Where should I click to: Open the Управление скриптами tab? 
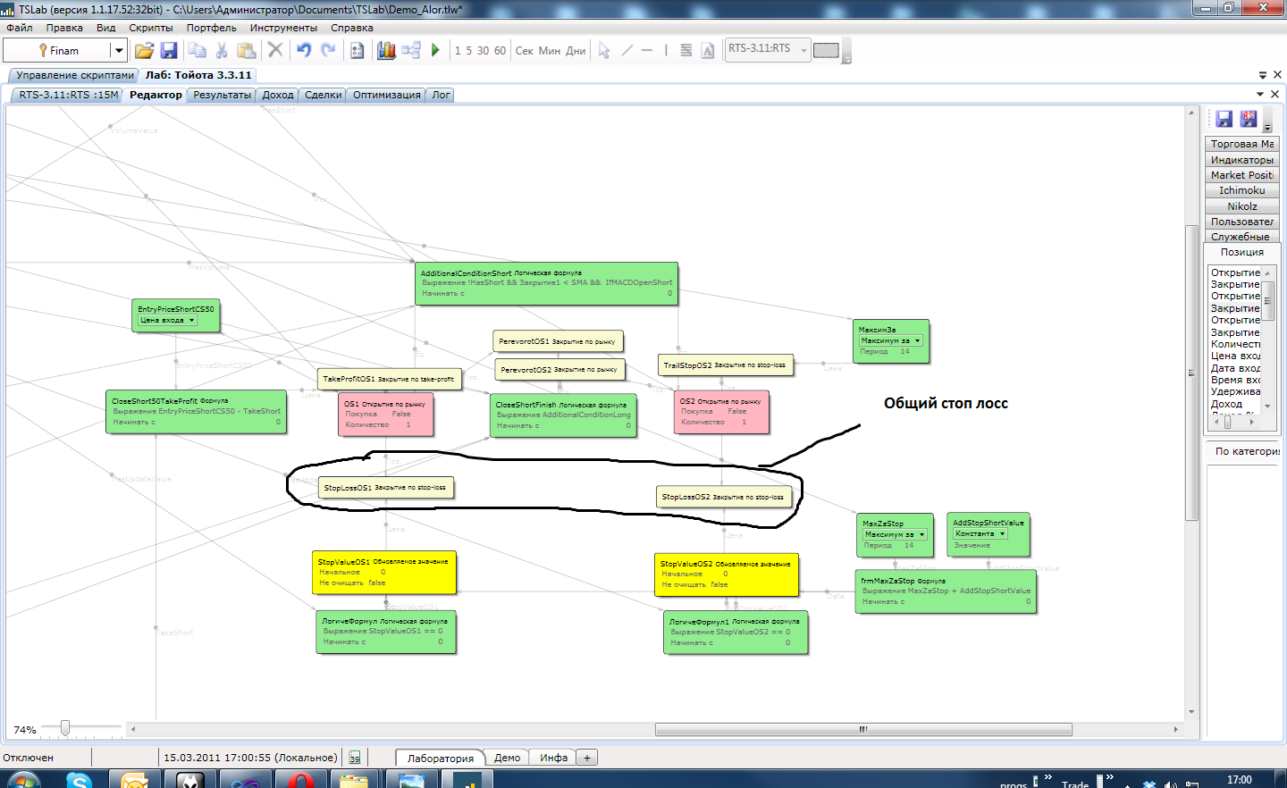point(74,75)
